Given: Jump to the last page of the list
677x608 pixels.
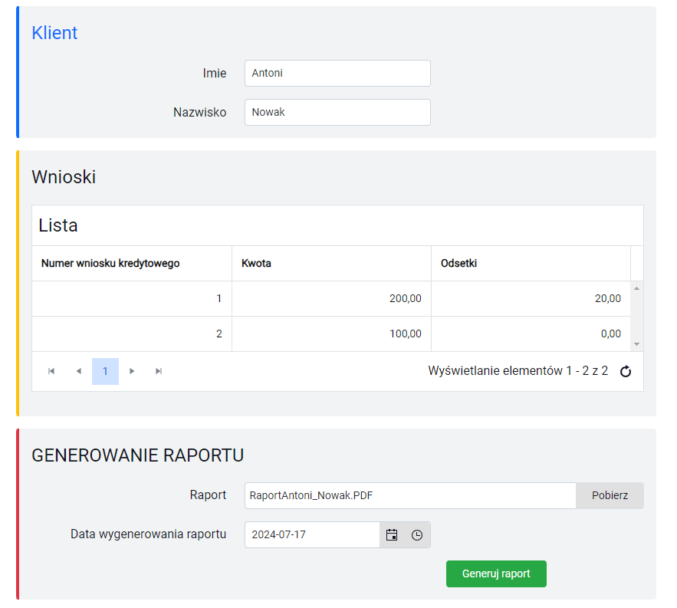Looking at the screenshot, I should (159, 371).
